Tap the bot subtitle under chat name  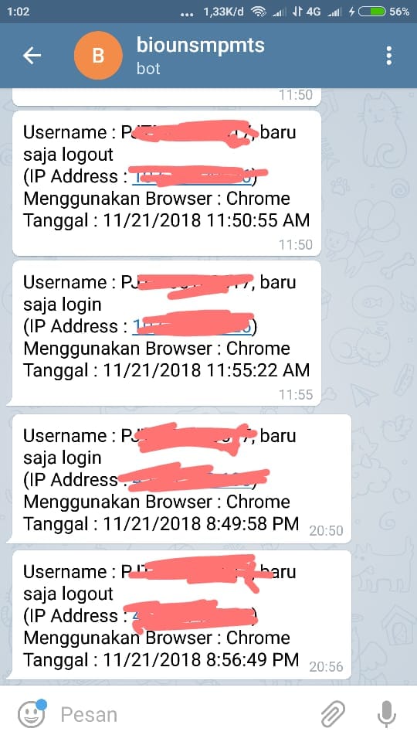[x=148, y=69]
